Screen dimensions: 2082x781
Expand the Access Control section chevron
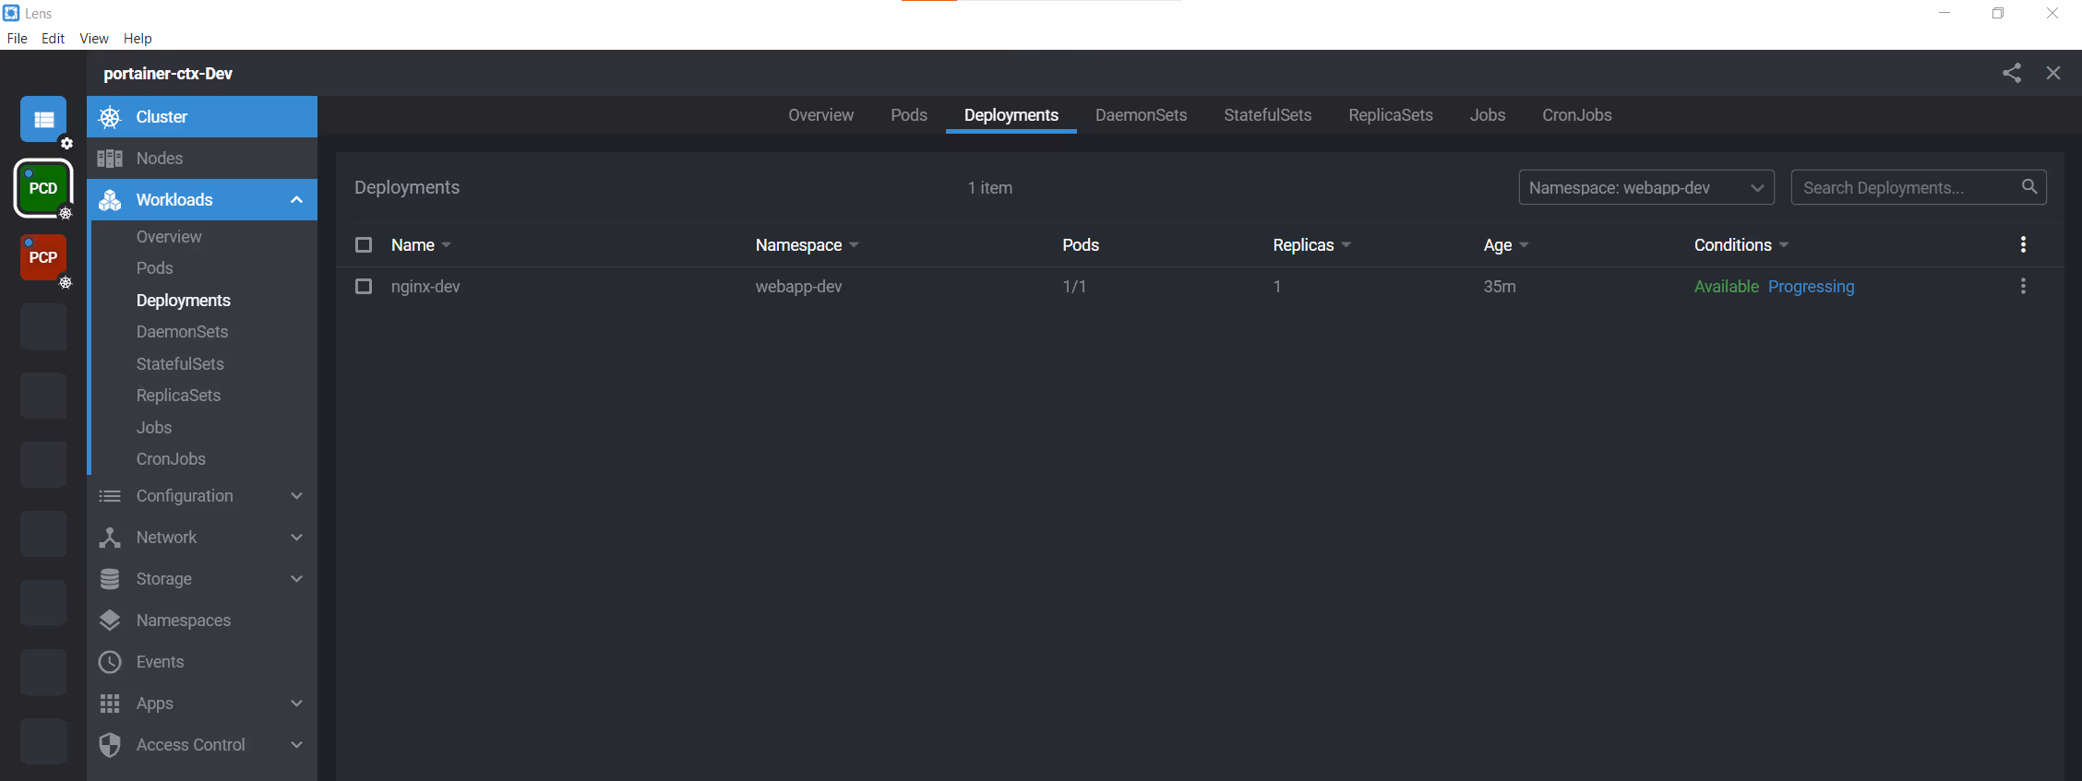point(296,745)
